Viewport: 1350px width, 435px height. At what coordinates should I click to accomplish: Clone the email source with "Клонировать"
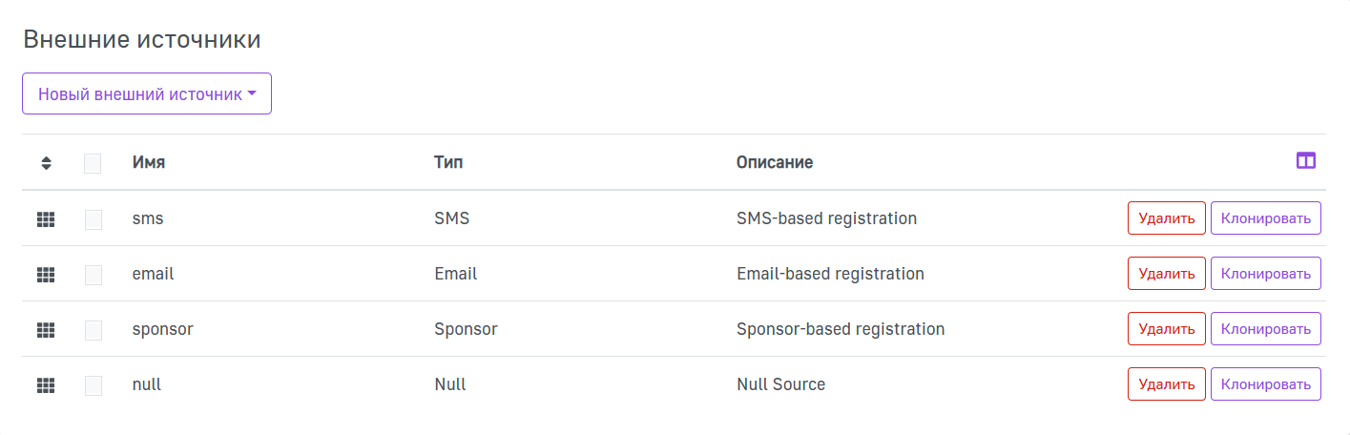pyautogui.click(x=1265, y=274)
